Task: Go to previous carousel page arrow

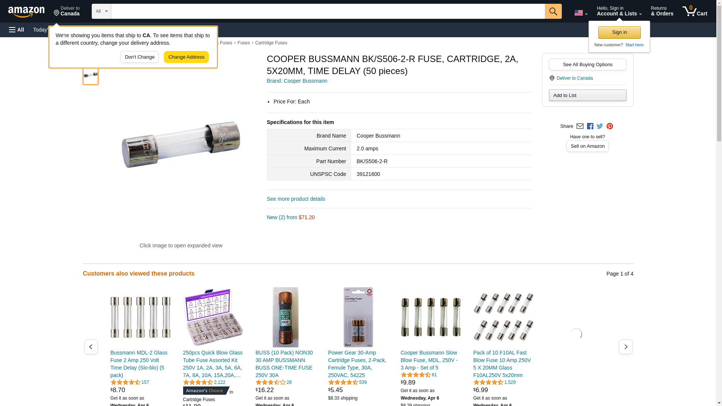Action: 91,347
